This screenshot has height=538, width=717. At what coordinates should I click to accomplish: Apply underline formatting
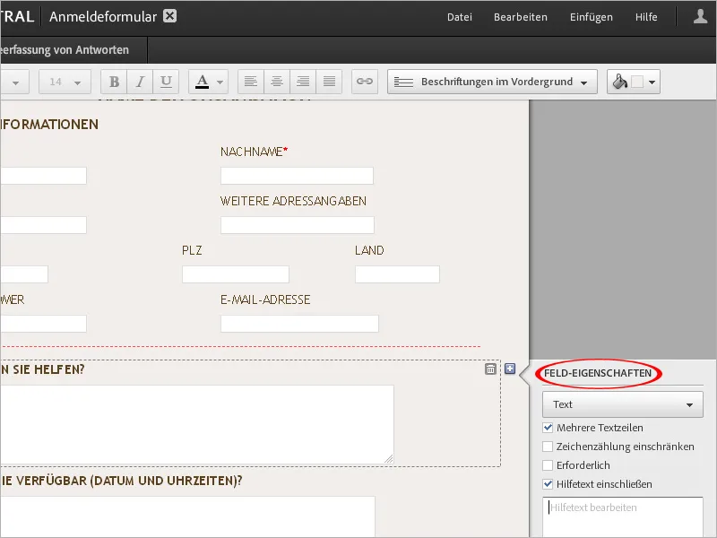pyautogui.click(x=166, y=82)
